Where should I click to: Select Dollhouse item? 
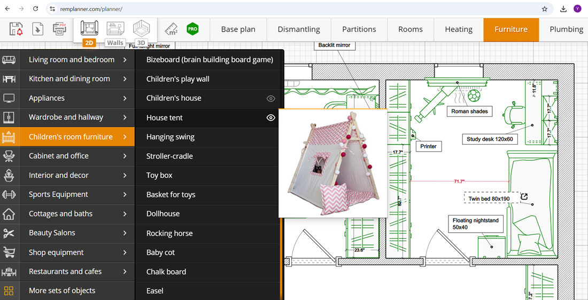208,214
